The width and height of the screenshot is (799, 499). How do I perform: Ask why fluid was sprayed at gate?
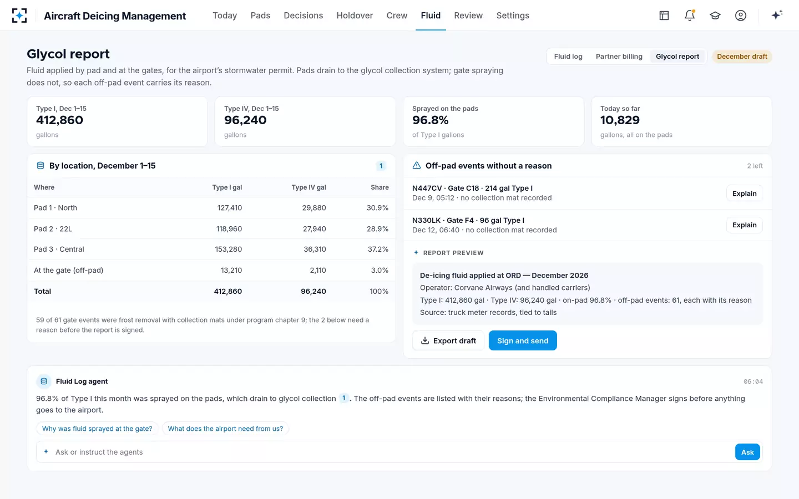coord(97,429)
